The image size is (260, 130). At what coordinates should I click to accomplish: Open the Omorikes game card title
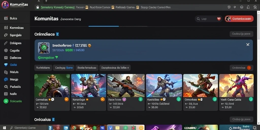pos(191,100)
